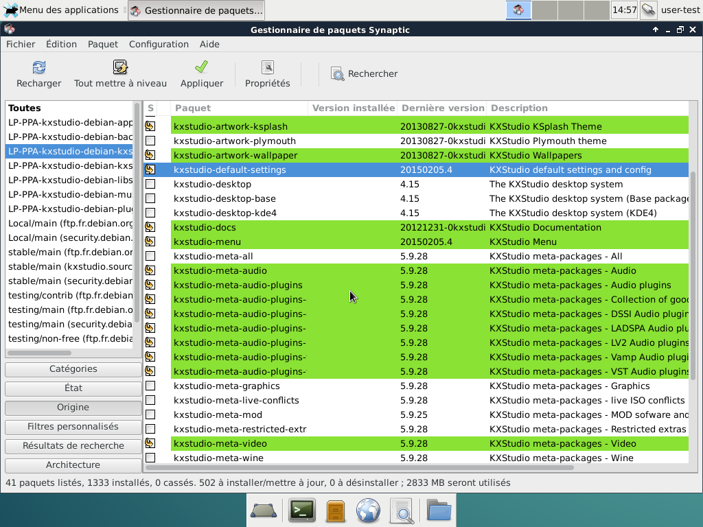The image size is (703, 527).
Task: Click the Rechercher search icon
Action: [x=337, y=74]
